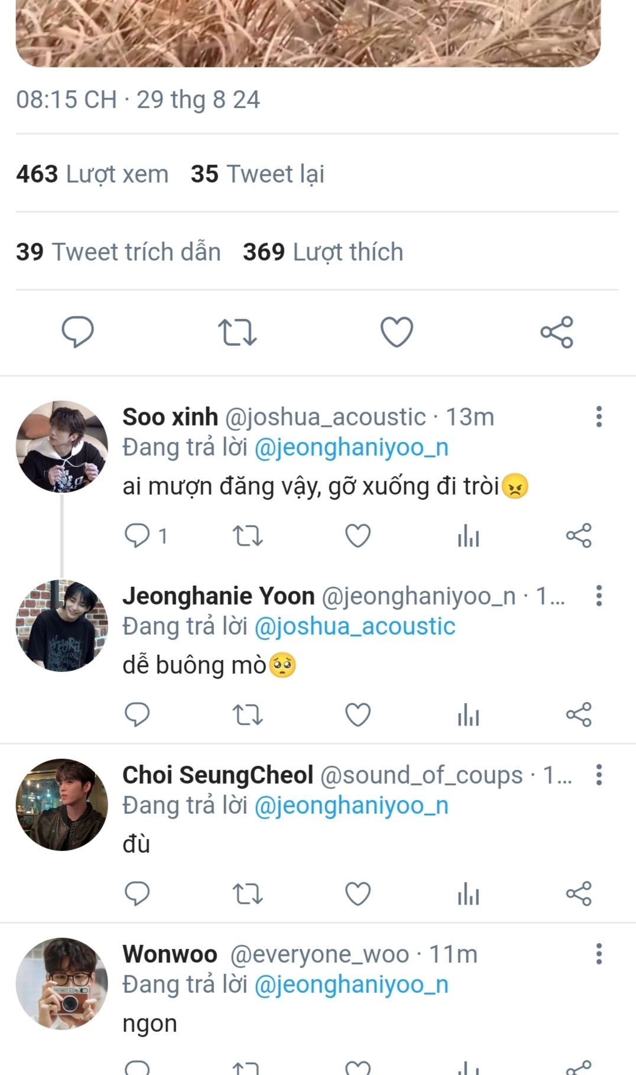This screenshot has height=1075, width=636.
Task: Open Wonwoo's profile picture
Action: (62, 983)
